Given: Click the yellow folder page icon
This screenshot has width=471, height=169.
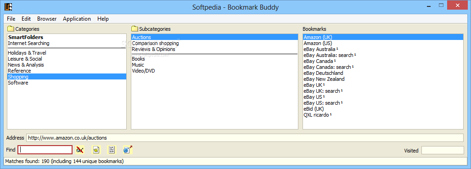Looking at the screenshot, I should pos(96,149).
